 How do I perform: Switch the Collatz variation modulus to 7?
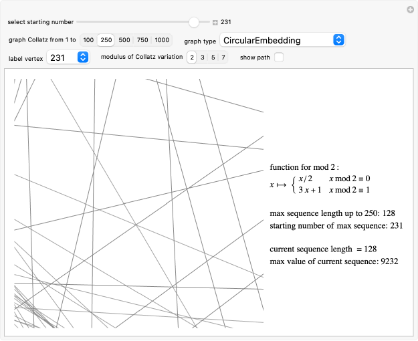pyautogui.click(x=223, y=58)
